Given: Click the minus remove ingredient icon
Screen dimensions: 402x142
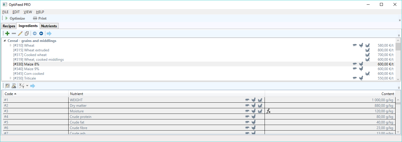Looking at the screenshot, I should pos(14,33).
